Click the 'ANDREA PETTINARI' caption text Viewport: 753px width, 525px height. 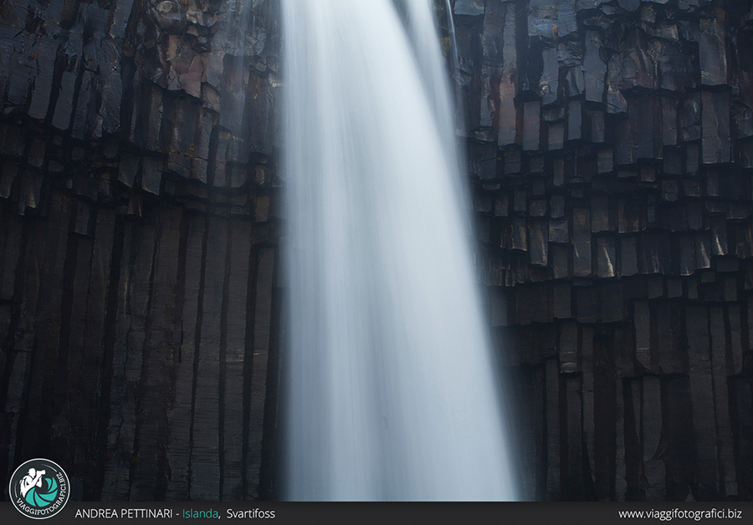tap(124, 513)
